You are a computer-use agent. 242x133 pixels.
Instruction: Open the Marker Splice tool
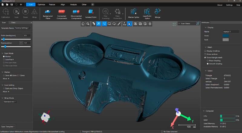click(133, 13)
